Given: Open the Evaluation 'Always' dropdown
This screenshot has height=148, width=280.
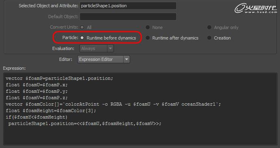Looking at the screenshot, I should [96, 48].
